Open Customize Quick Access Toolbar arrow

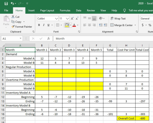[x=27, y=4]
